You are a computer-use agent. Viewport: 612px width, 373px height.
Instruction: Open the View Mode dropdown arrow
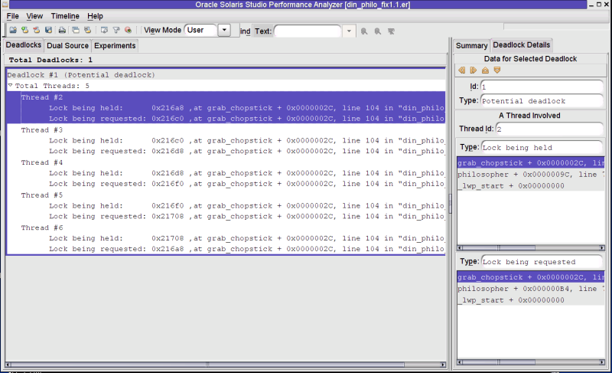pos(224,30)
